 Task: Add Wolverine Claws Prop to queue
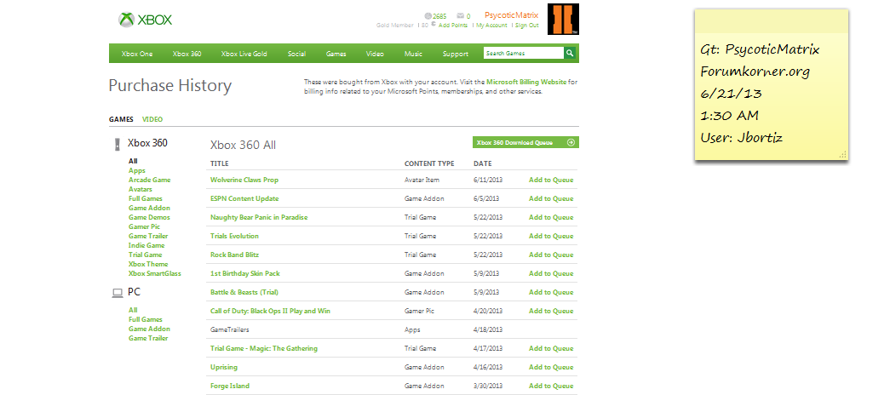click(551, 180)
